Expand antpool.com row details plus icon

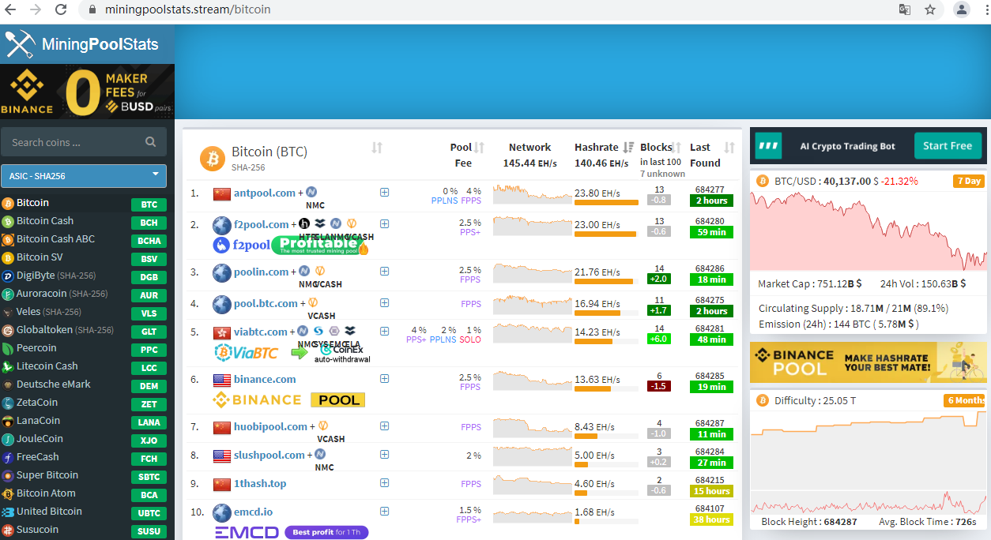384,193
